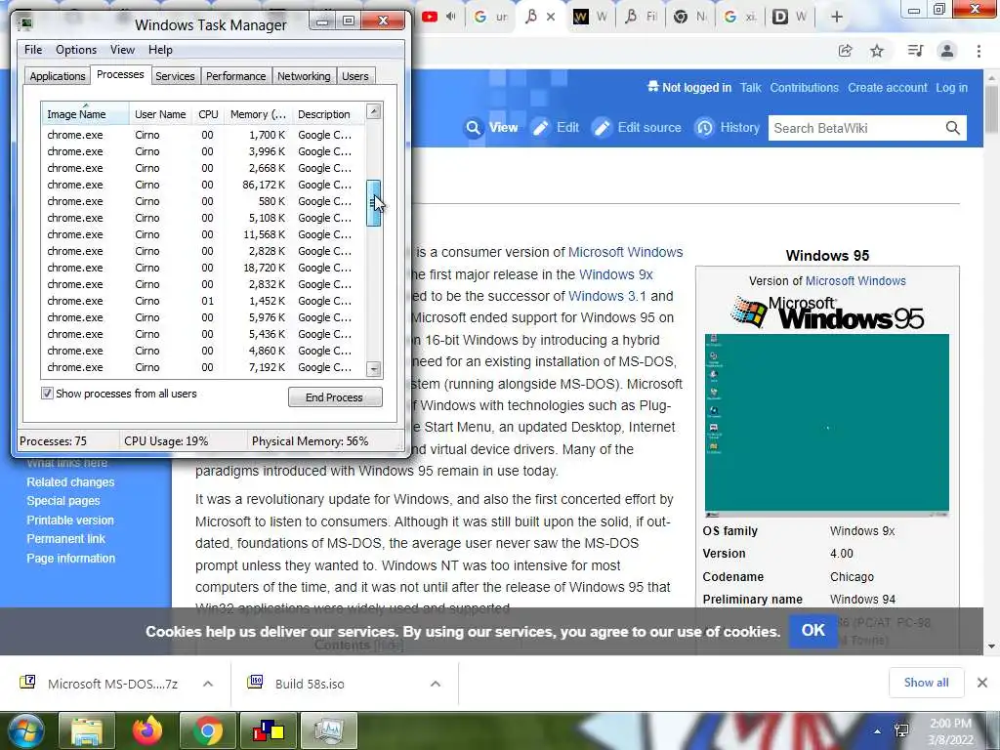Image resolution: width=1000 pixels, height=750 pixels.
Task: Click the process list scroll up arrow
Action: [x=374, y=111]
